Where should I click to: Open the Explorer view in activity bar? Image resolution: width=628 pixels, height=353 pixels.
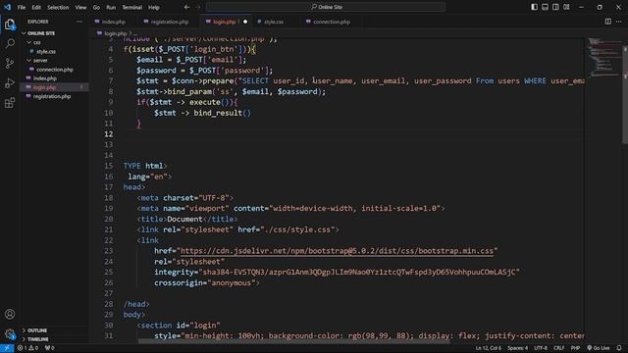pyautogui.click(x=10, y=25)
